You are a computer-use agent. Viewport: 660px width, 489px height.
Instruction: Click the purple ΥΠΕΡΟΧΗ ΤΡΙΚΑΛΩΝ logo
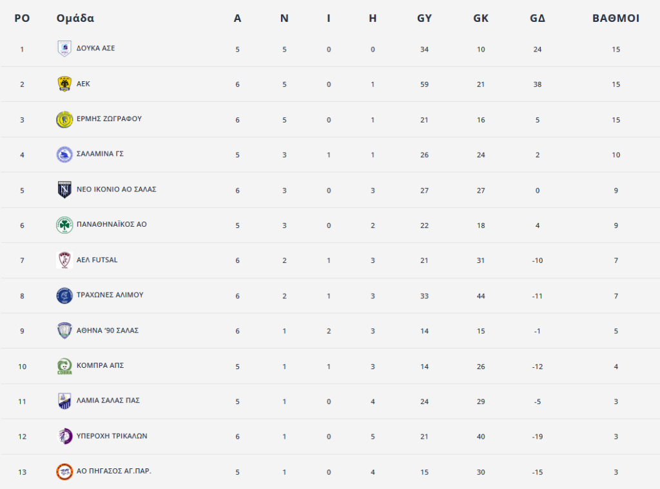[64, 436]
